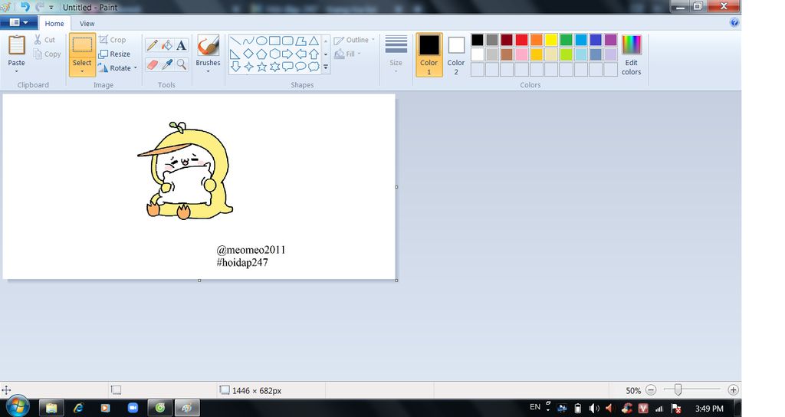Viewport: 785px width, 417px height.
Task: Open the Size line thickness dropdown
Action: coord(396,54)
